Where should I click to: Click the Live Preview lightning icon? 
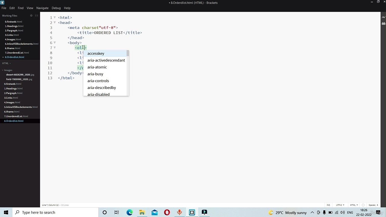coord(383,17)
